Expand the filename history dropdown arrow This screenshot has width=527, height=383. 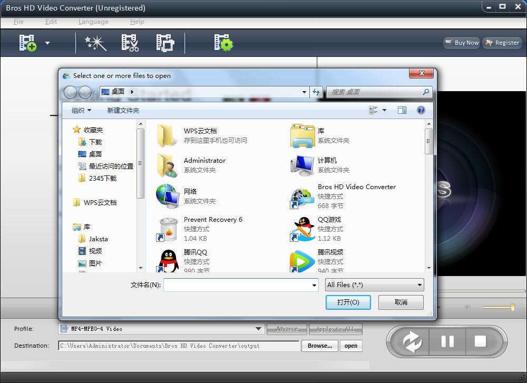pos(314,285)
